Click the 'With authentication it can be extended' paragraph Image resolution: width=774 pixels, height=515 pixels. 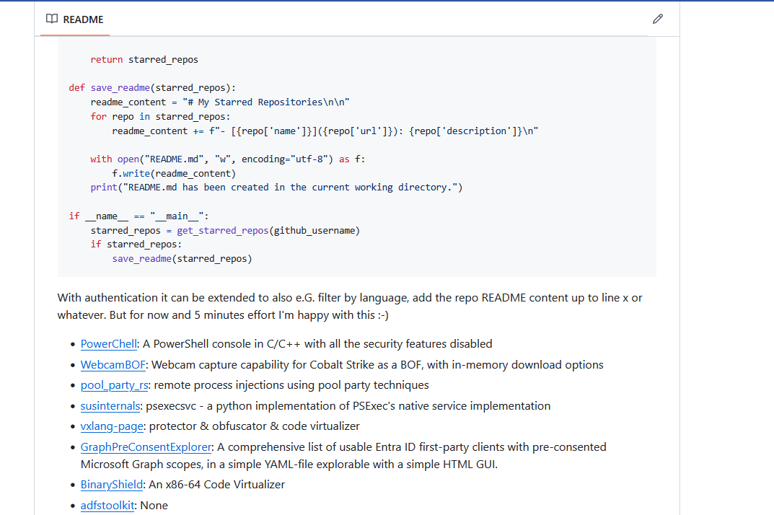pyautogui.click(x=349, y=307)
